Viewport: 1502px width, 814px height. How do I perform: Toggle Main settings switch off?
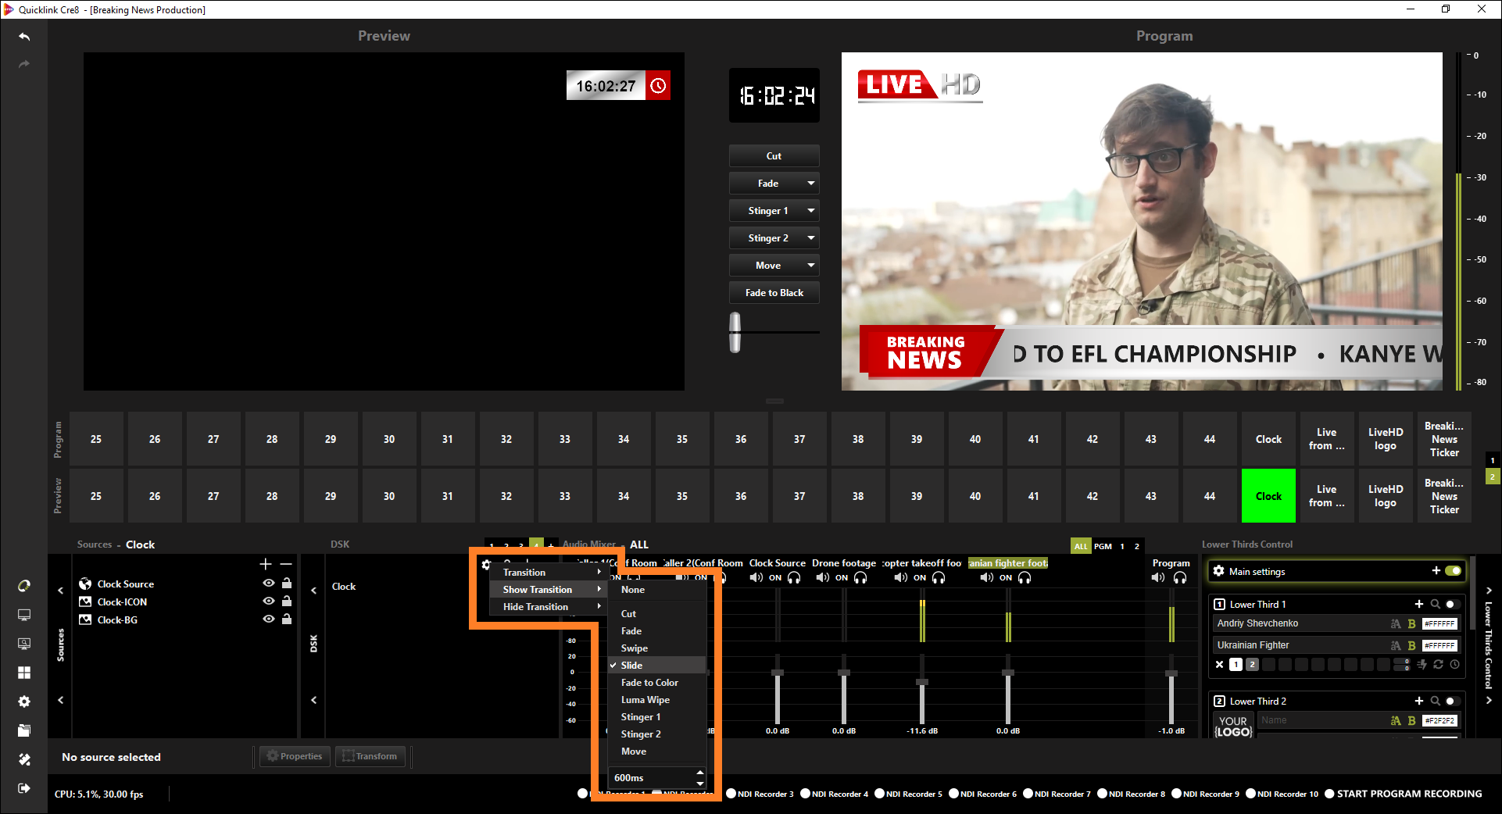coord(1453,571)
